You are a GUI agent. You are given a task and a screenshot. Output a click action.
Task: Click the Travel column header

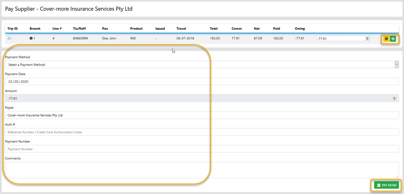[x=181, y=28]
